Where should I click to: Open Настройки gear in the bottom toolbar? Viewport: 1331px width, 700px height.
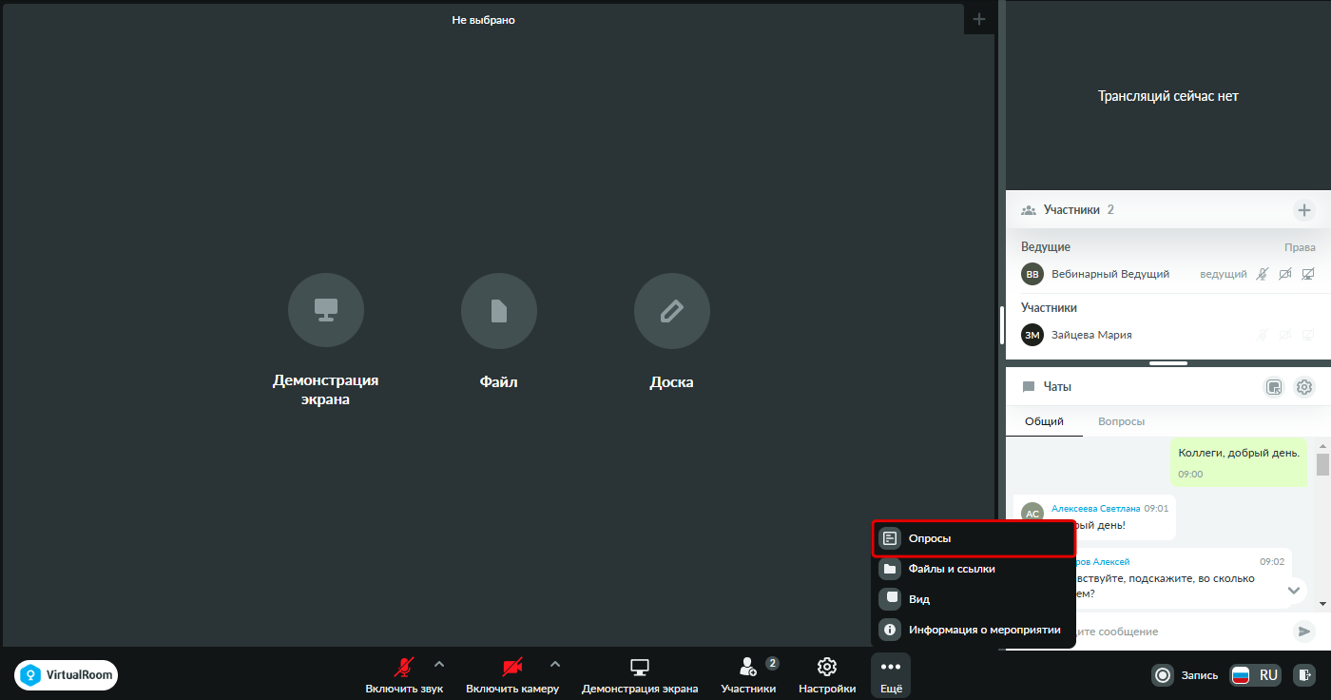(827, 675)
